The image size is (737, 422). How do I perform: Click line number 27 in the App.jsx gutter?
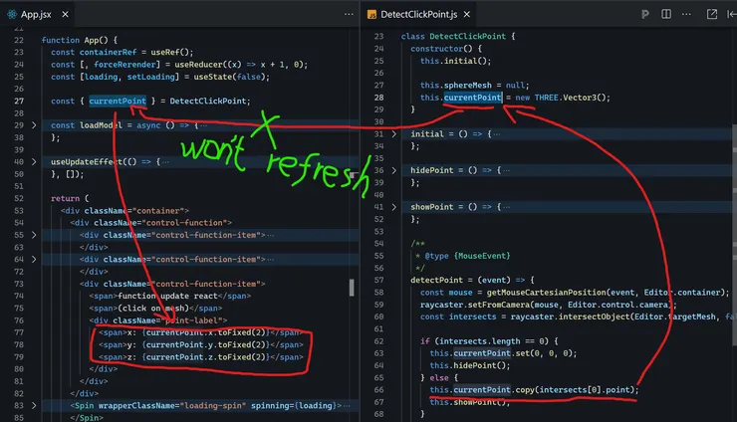(x=19, y=102)
